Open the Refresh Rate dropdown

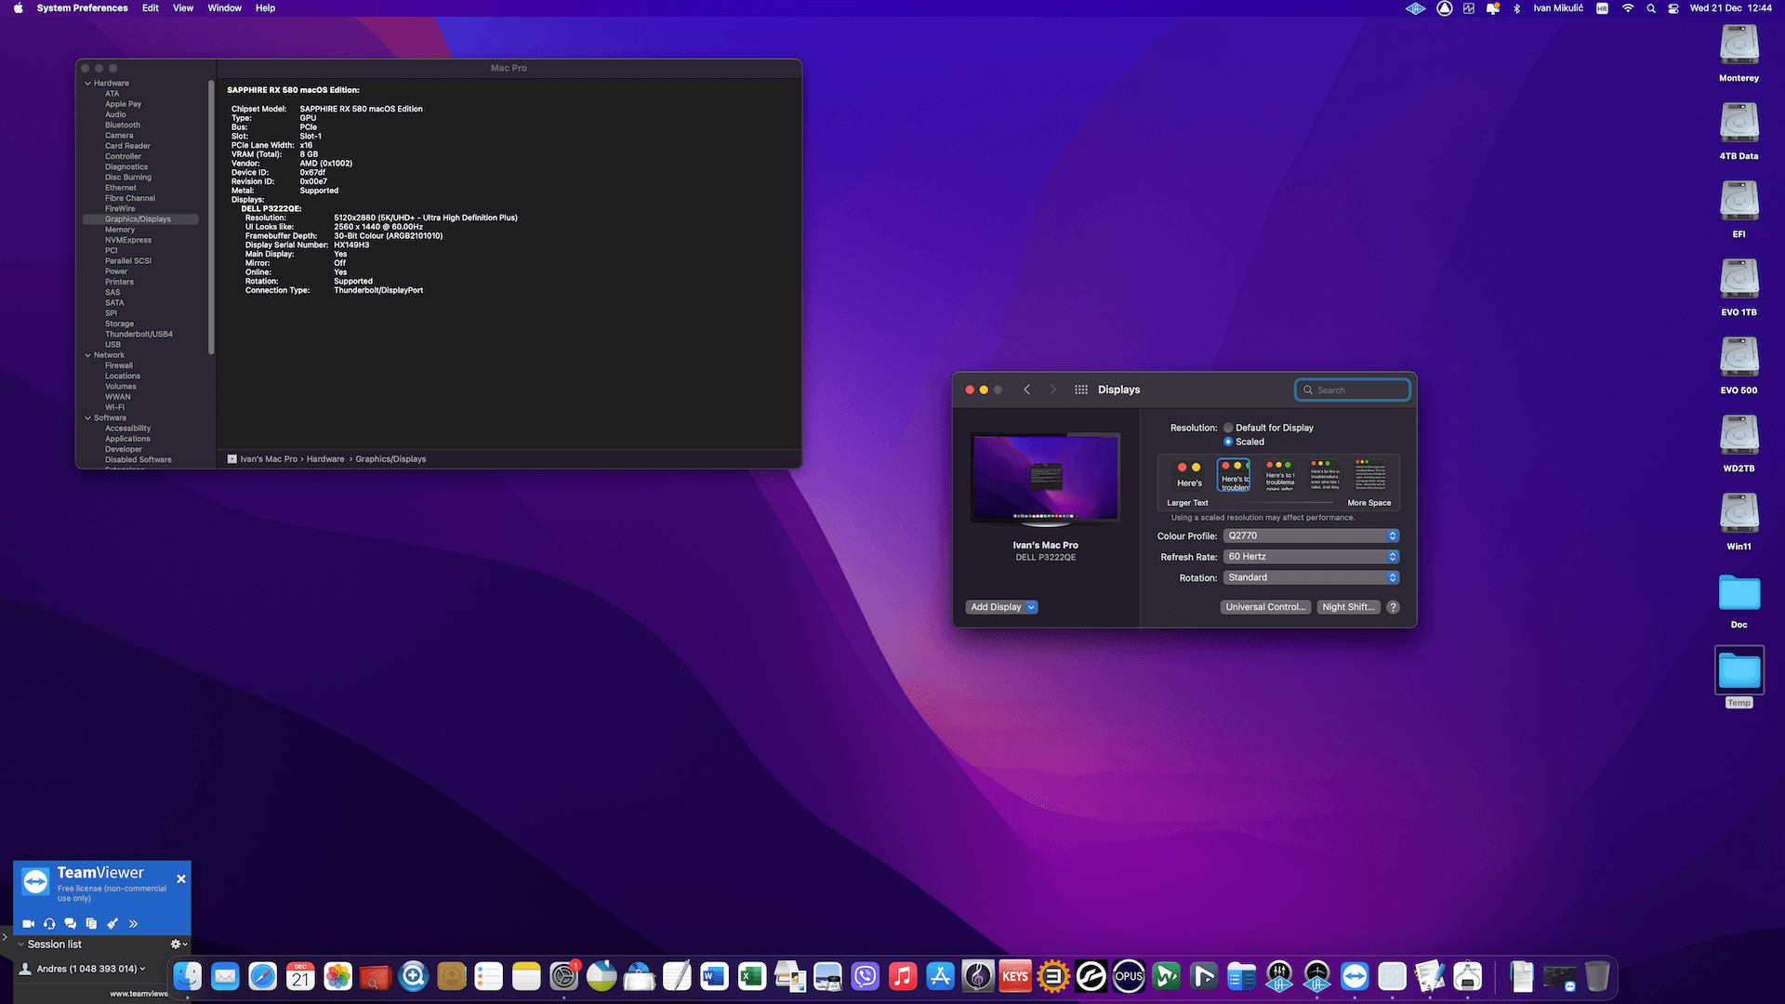pyautogui.click(x=1311, y=557)
